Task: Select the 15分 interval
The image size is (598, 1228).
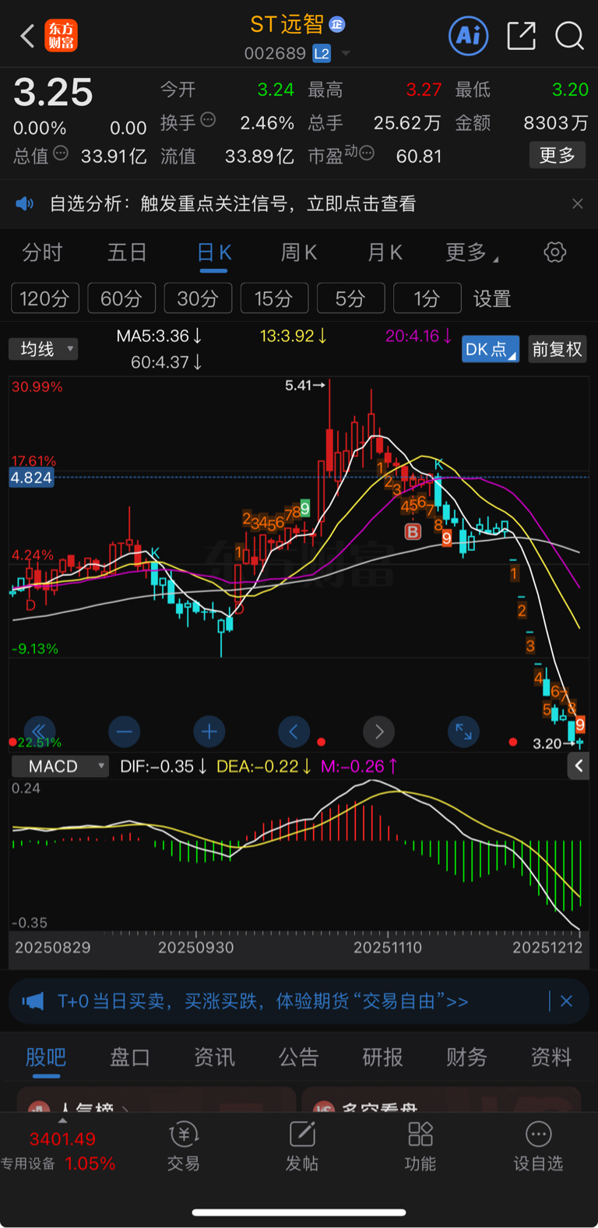Action: [x=274, y=298]
